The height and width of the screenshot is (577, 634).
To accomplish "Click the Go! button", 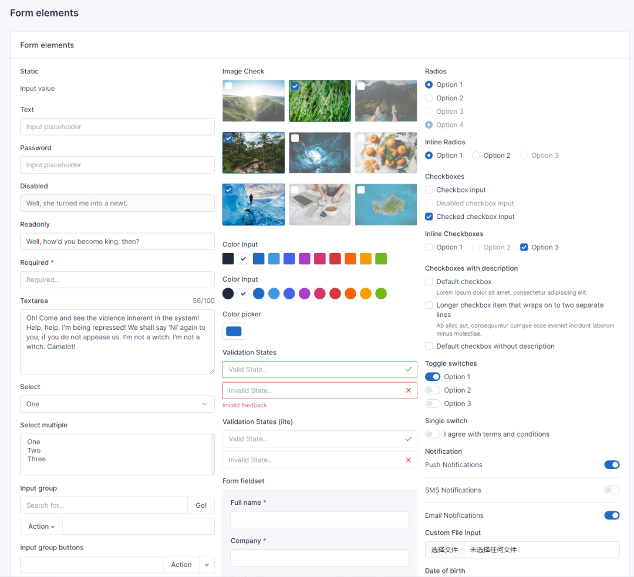I will tap(201, 505).
